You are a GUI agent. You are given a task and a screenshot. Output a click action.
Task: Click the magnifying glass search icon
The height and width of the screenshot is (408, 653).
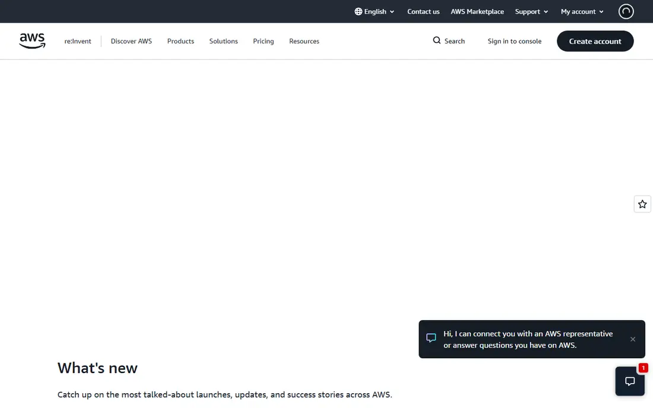[x=436, y=40]
